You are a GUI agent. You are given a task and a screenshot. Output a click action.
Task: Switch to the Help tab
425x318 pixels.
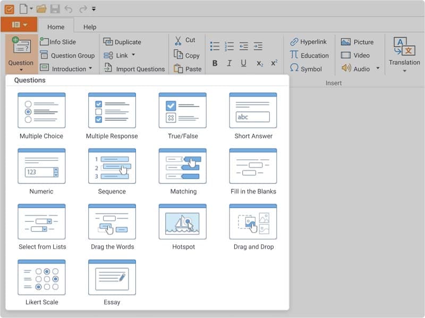tap(89, 26)
